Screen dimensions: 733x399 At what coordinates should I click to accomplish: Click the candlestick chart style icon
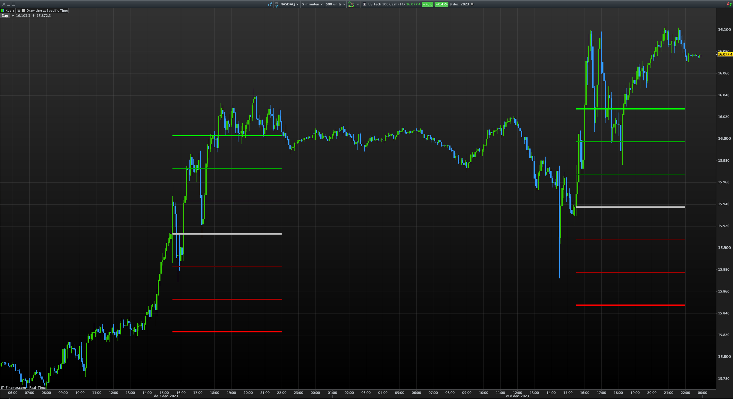(x=270, y=4)
